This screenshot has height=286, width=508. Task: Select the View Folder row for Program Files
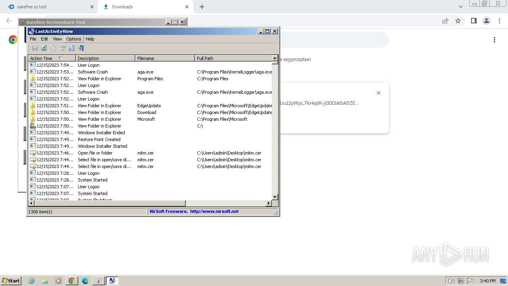coord(150,79)
